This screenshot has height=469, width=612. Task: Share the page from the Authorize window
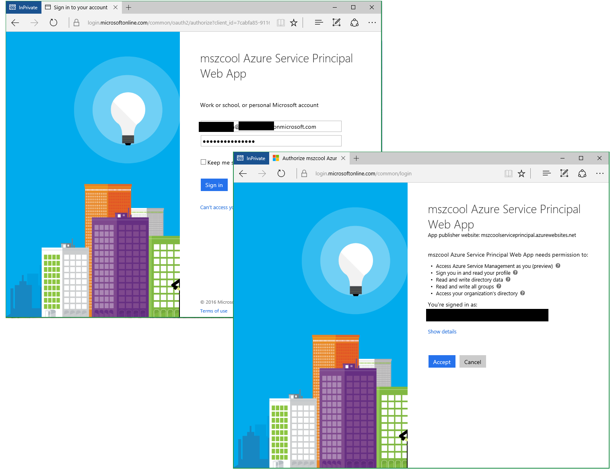(x=582, y=174)
